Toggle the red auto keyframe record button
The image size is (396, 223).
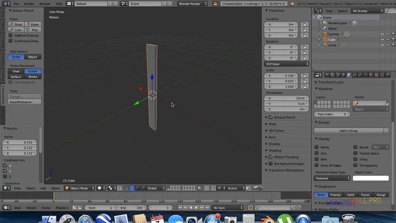point(250,208)
